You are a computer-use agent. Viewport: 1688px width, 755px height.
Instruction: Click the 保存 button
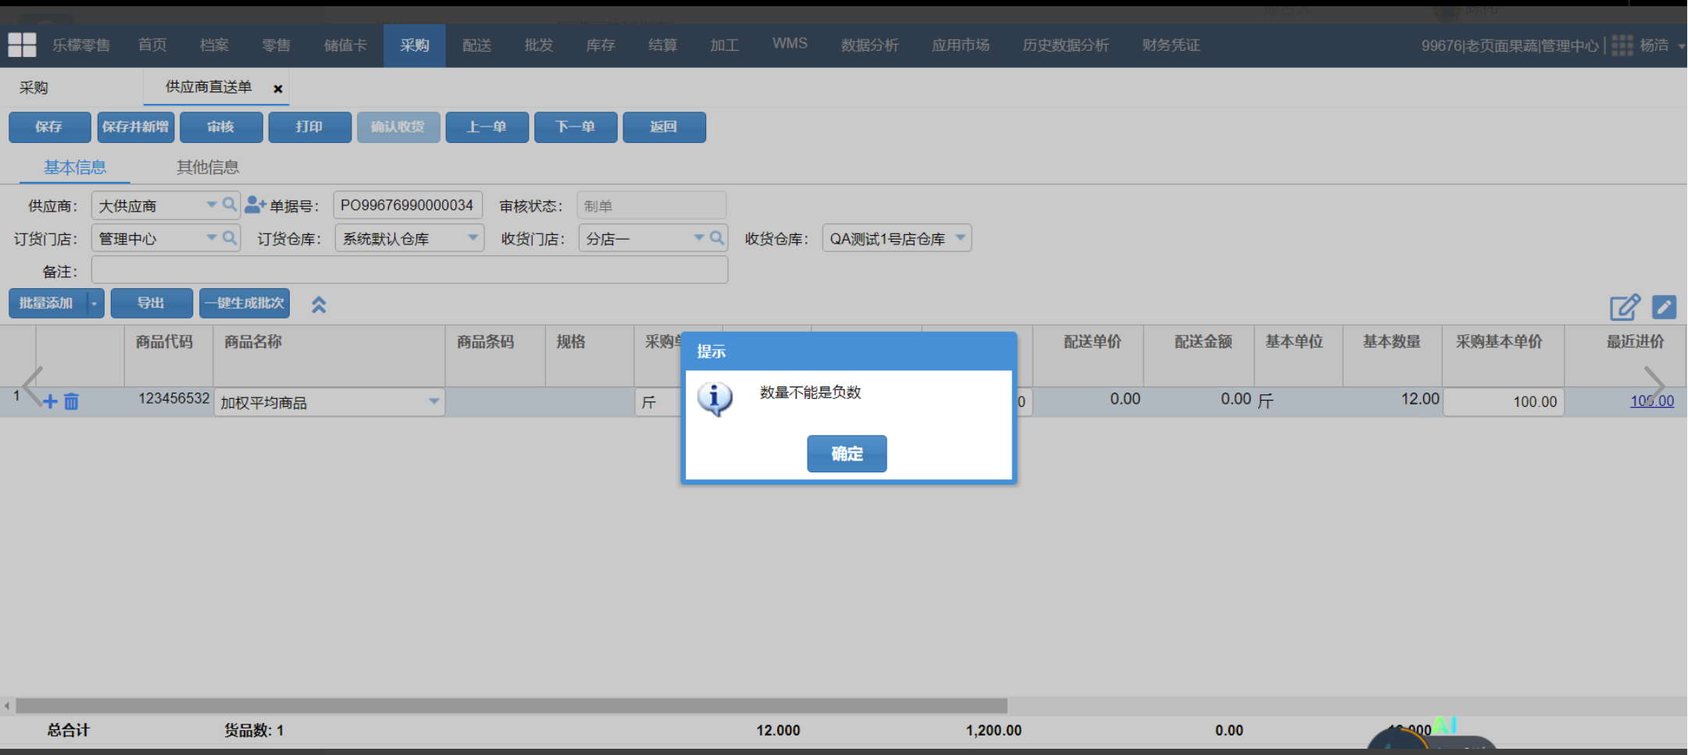[x=49, y=127]
